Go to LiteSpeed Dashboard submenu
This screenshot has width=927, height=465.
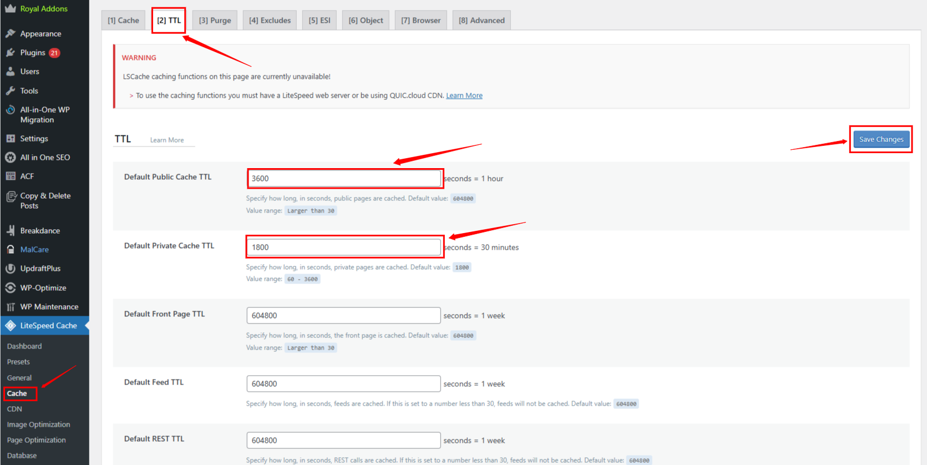coord(24,346)
